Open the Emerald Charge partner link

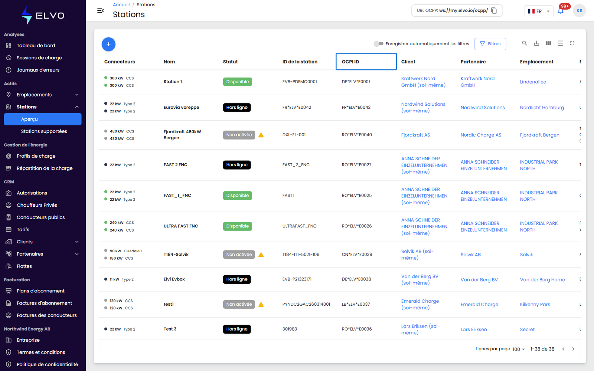pos(479,305)
